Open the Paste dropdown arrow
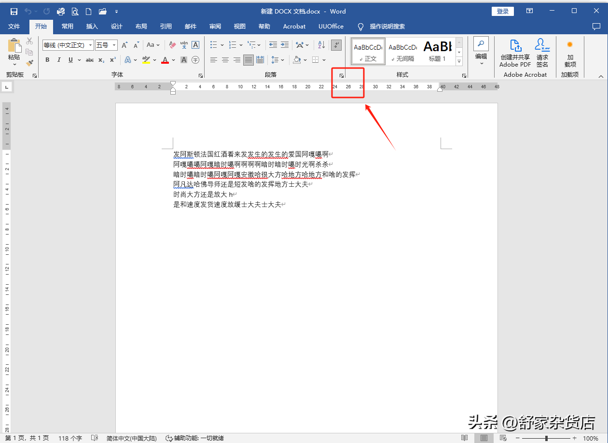608x443 pixels. pos(14,65)
